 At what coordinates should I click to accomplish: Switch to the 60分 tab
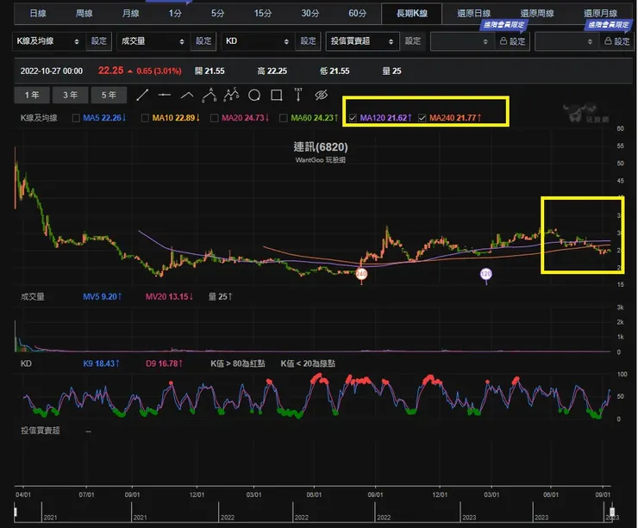[x=357, y=14]
